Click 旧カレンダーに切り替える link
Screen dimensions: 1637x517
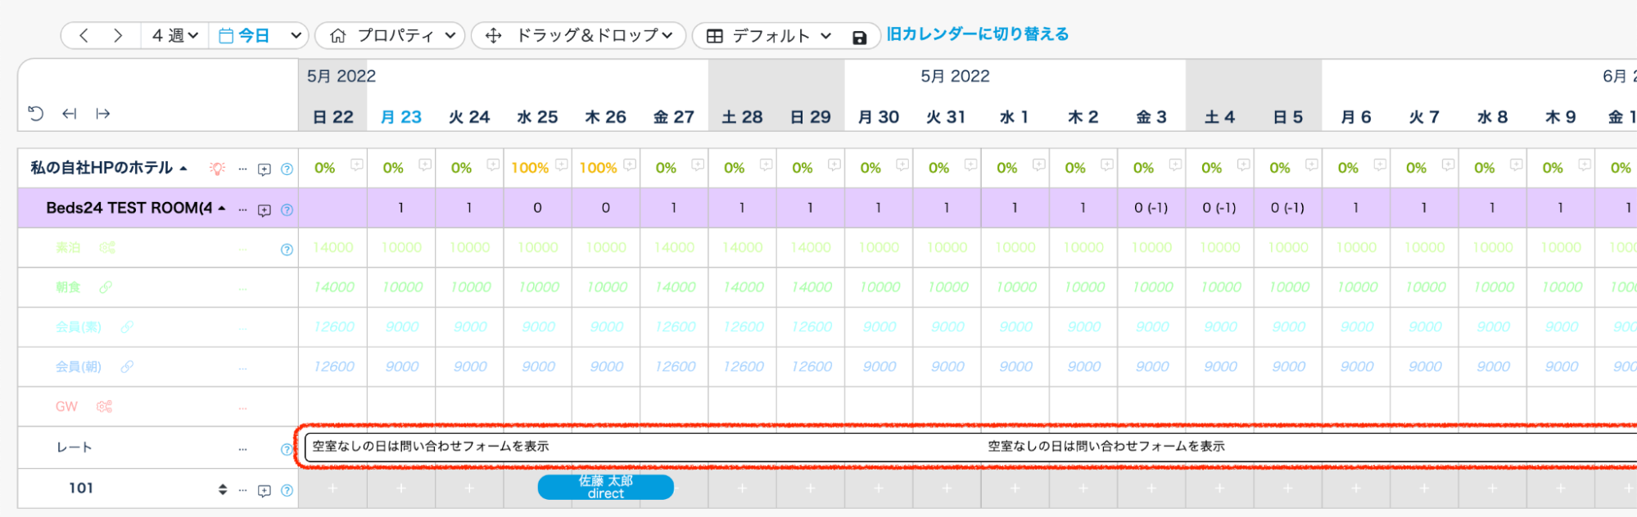977,34
